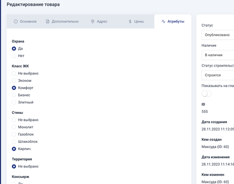Open the Дополнительно tab
The height and width of the screenshot is (184, 234).
[x=62, y=22]
